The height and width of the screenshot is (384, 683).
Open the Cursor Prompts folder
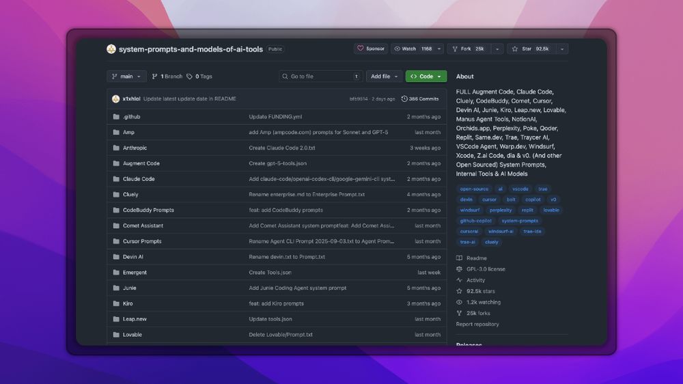coord(142,241)
